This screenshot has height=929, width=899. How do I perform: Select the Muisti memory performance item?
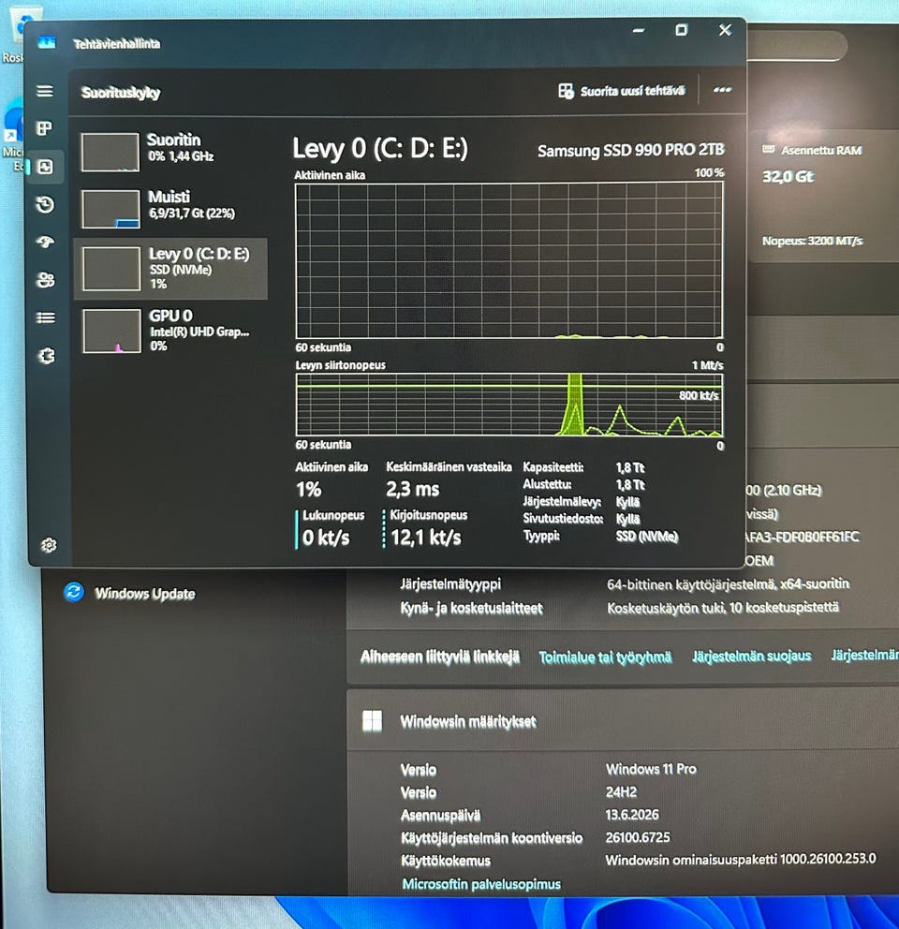(x=170, y=209)
